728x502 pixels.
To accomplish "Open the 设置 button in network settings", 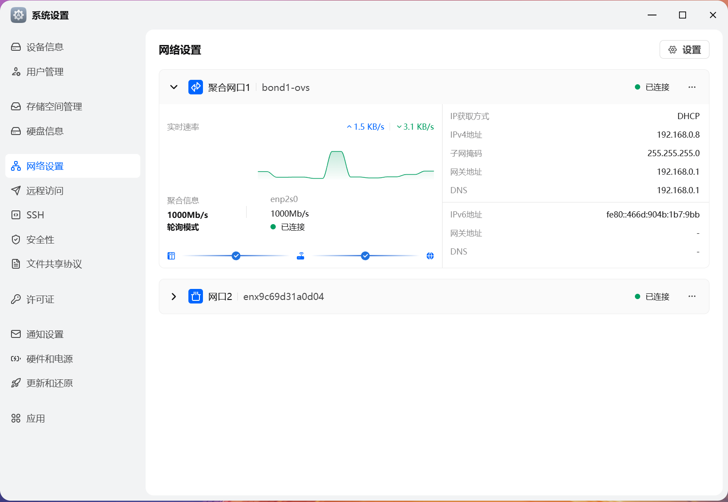I will [x=684, y=50].
